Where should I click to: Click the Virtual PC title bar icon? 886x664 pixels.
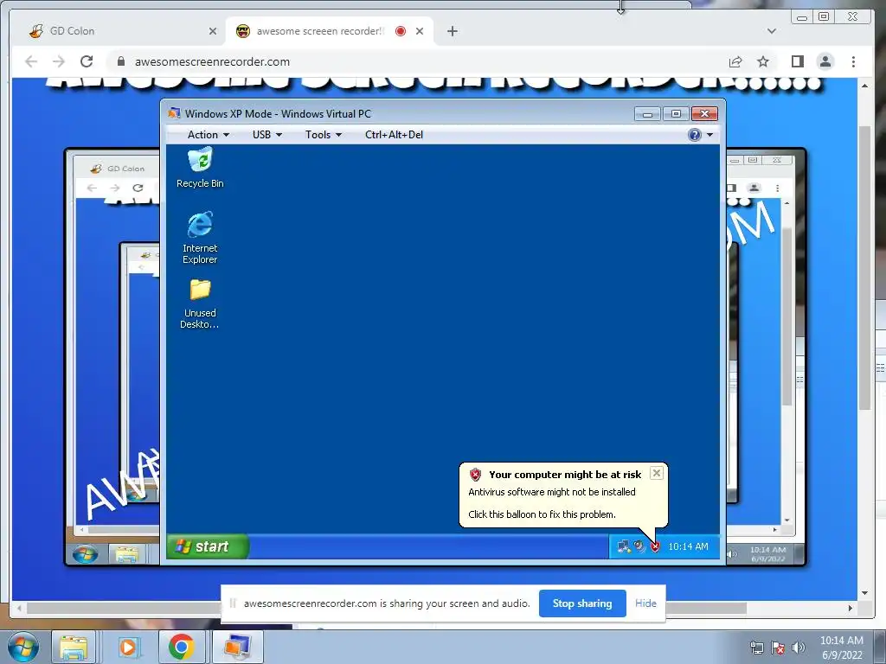click(x=174, y=113)
